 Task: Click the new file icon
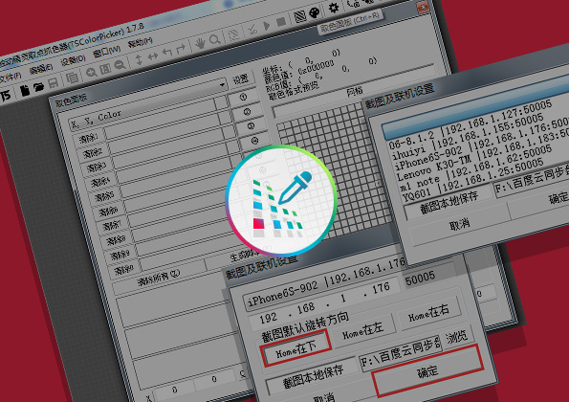tap(24, 91)
